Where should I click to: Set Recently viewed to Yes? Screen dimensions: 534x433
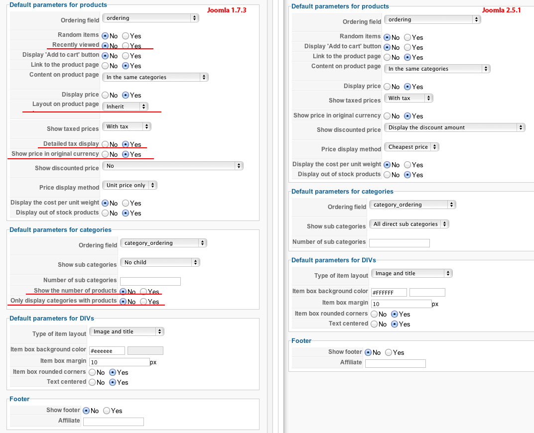(126, 46)
